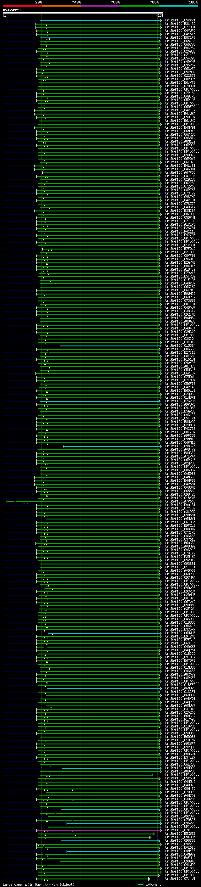201x887 pixels.
Task: Select the UniRef100_B4KTL7 entry
Action: click(180, 110)
